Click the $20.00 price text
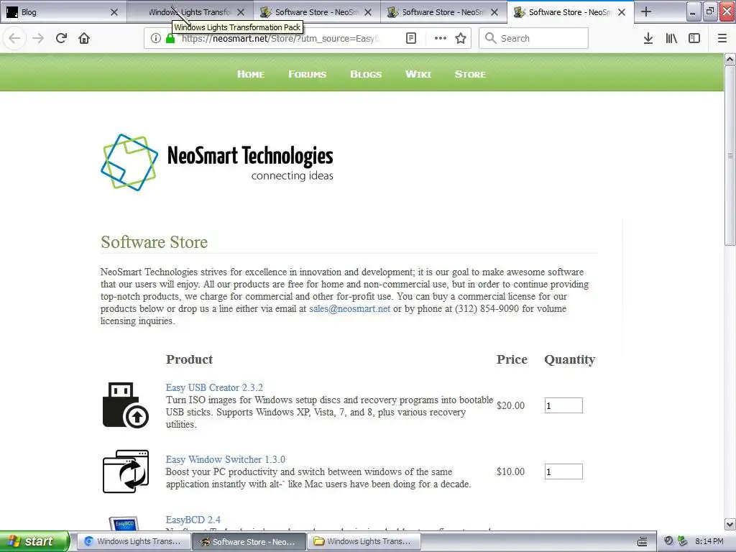 (x=511, y=405)
